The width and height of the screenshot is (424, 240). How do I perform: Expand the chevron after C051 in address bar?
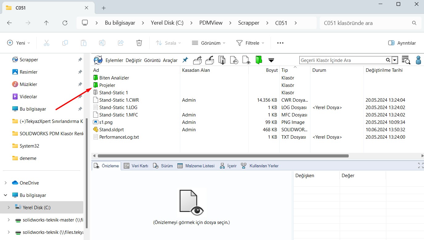click(x=296, y=23)
